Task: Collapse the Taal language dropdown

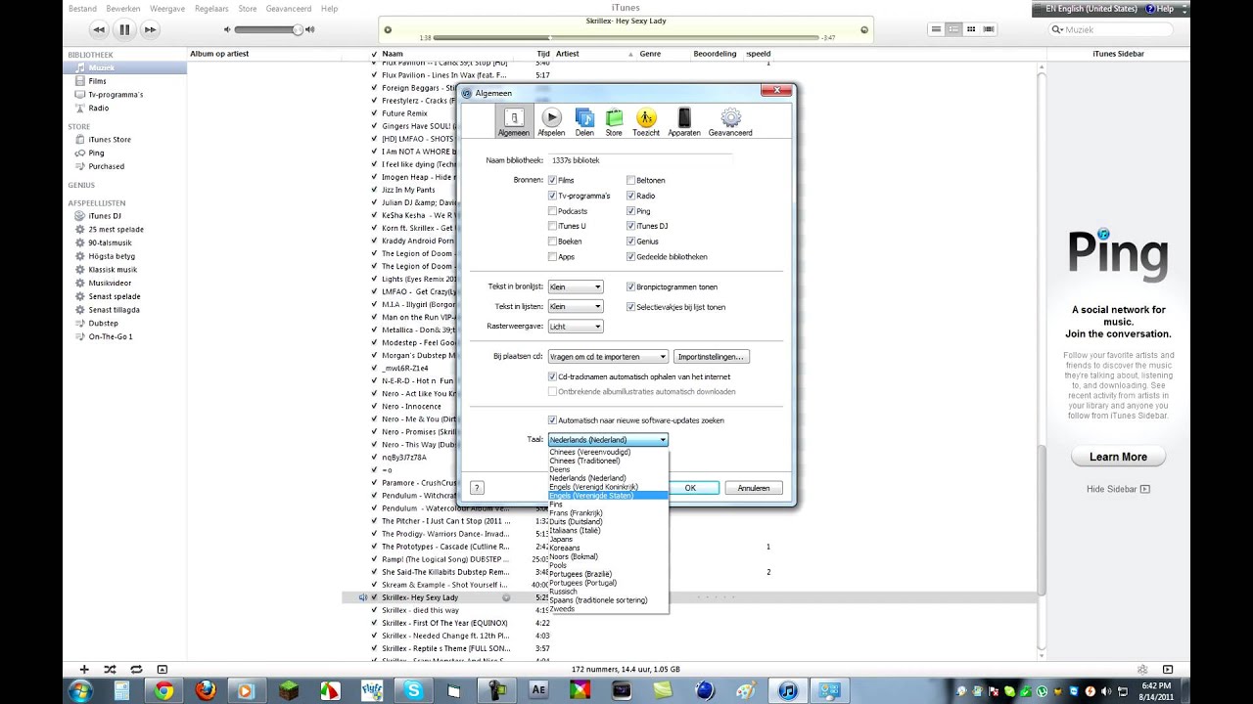Action: [608, 440]
